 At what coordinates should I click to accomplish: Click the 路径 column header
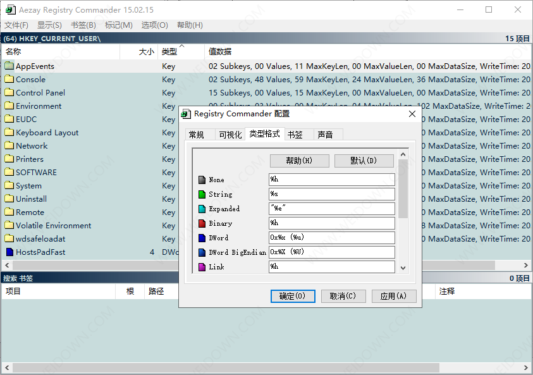162,292
